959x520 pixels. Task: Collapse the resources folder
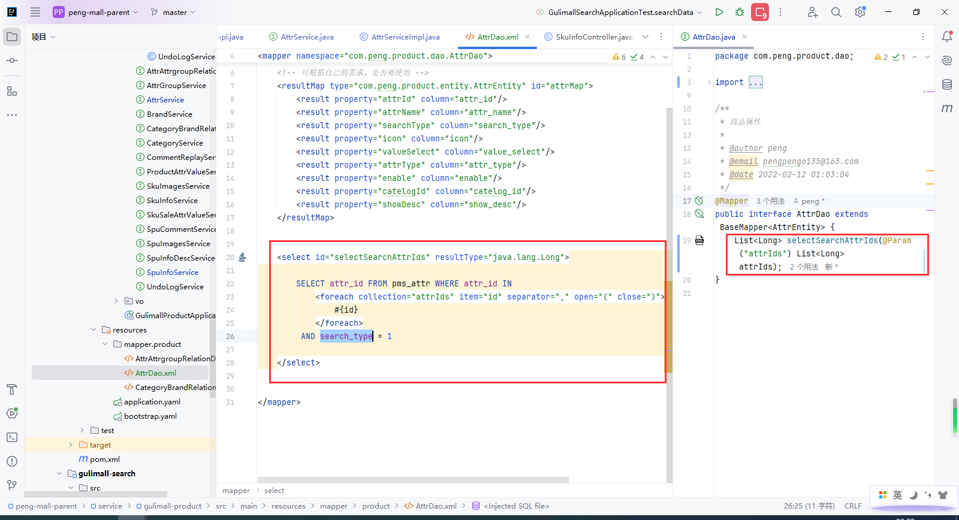94,329
